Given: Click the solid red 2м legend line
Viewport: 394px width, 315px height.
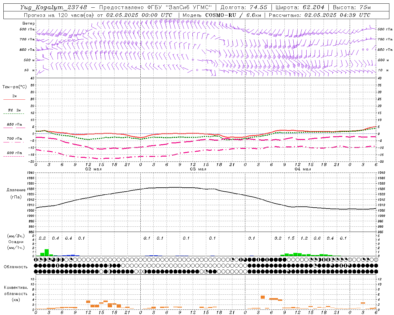Looking at the screenshot, I should click(14, 99).
